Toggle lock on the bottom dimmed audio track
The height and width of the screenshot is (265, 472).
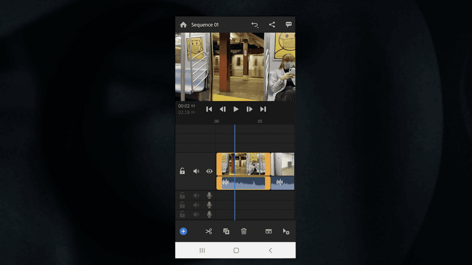[182, 214]
